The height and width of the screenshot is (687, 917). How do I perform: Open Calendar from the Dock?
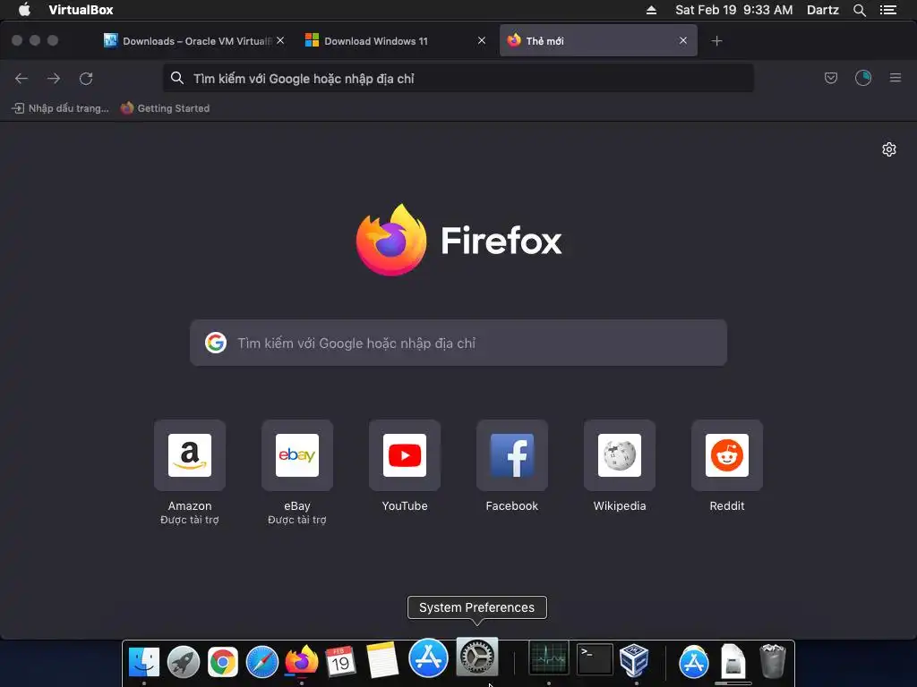click(340, 661)
